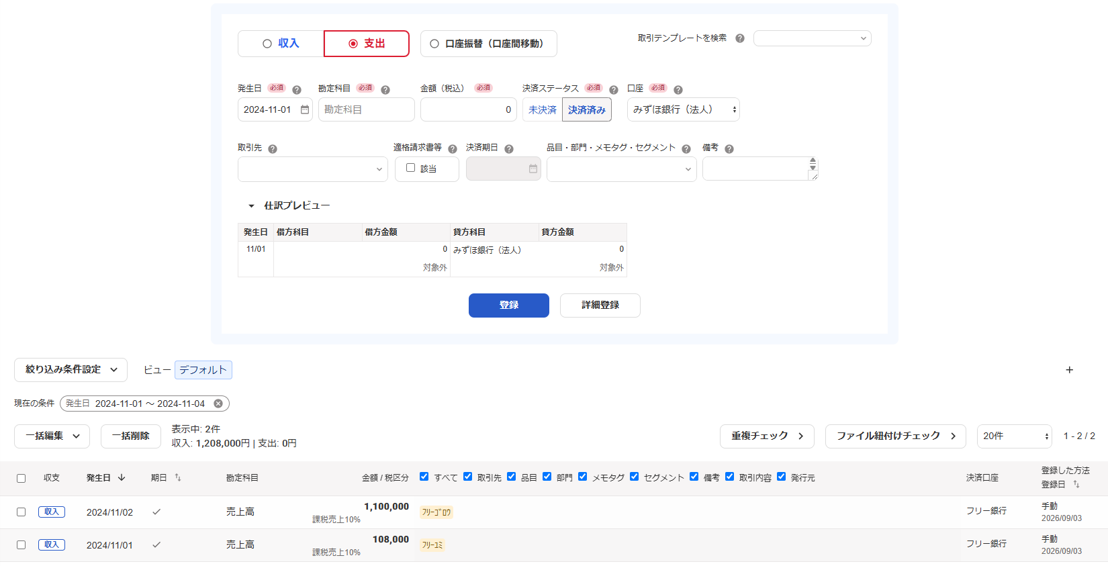
Task: Add a new view with plus icon
Action: pyautogui.click(x=1070, y=370)
